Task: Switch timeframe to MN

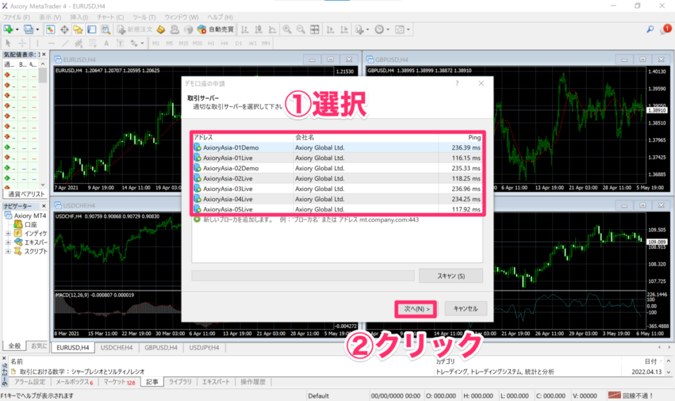Action: (x=266, y=43)
